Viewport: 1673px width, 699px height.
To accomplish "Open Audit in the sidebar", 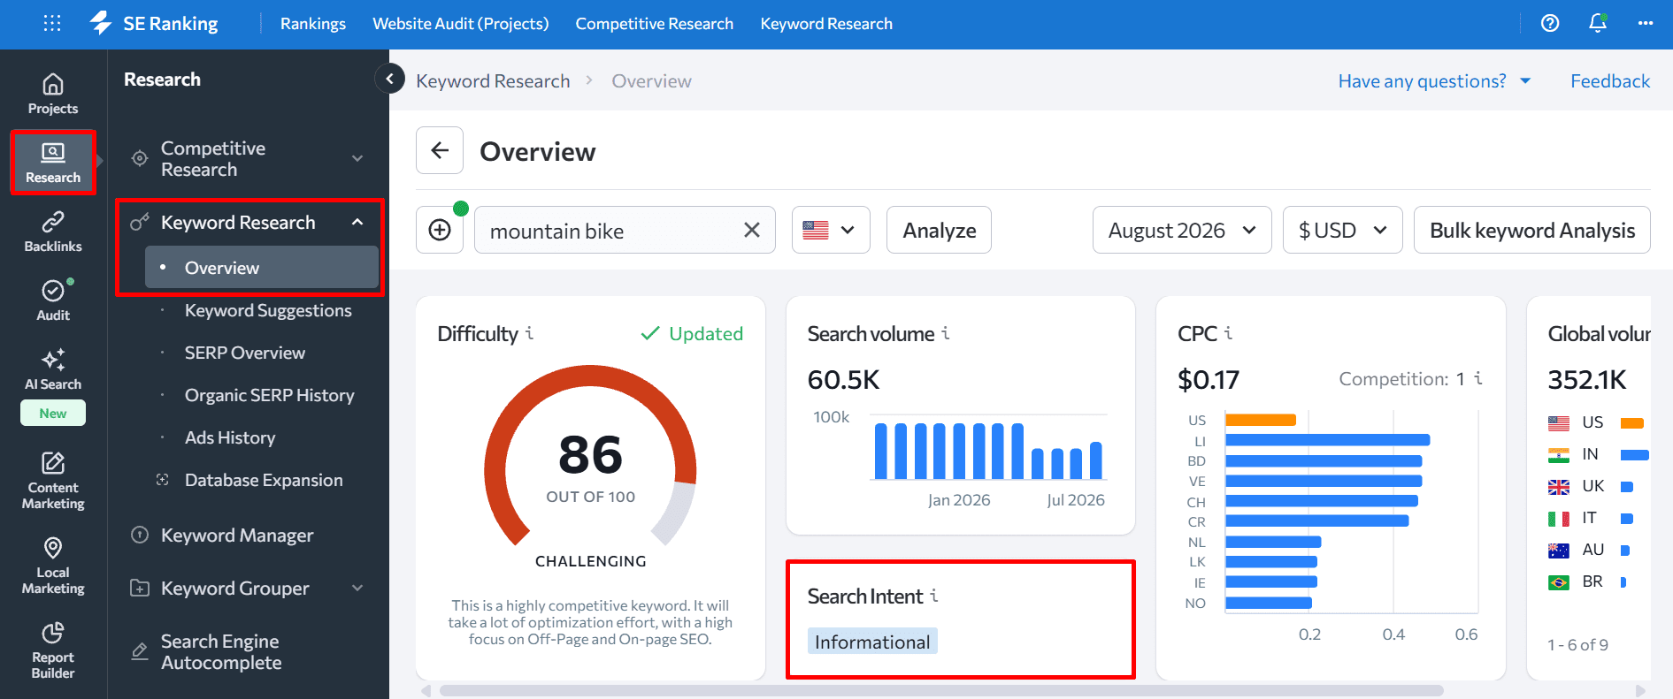I will pos(53,300).
